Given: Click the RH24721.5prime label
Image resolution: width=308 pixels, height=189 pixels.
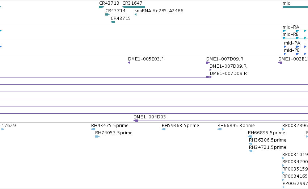Looking at the screenshot, I should (x=267, y=147).
